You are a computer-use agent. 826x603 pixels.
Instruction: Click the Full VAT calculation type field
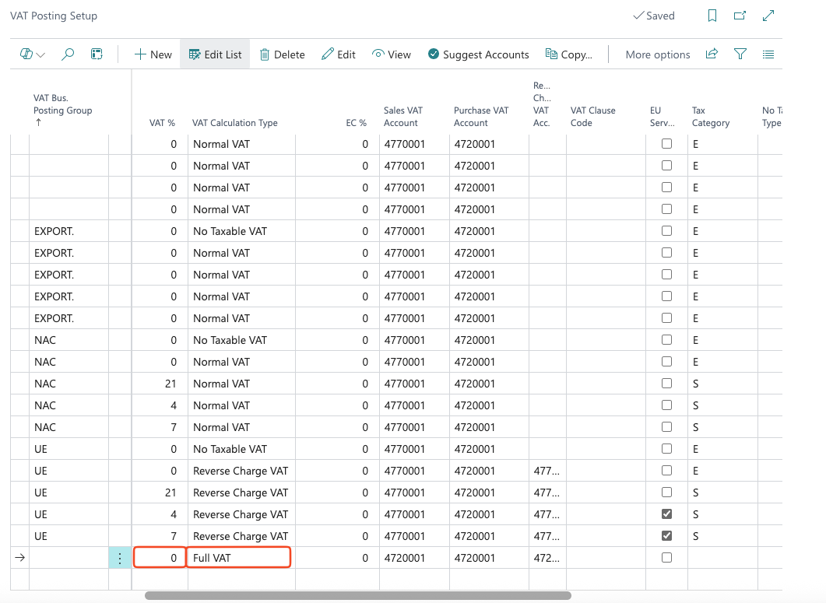pyautogui.click(x=239, y=558)
